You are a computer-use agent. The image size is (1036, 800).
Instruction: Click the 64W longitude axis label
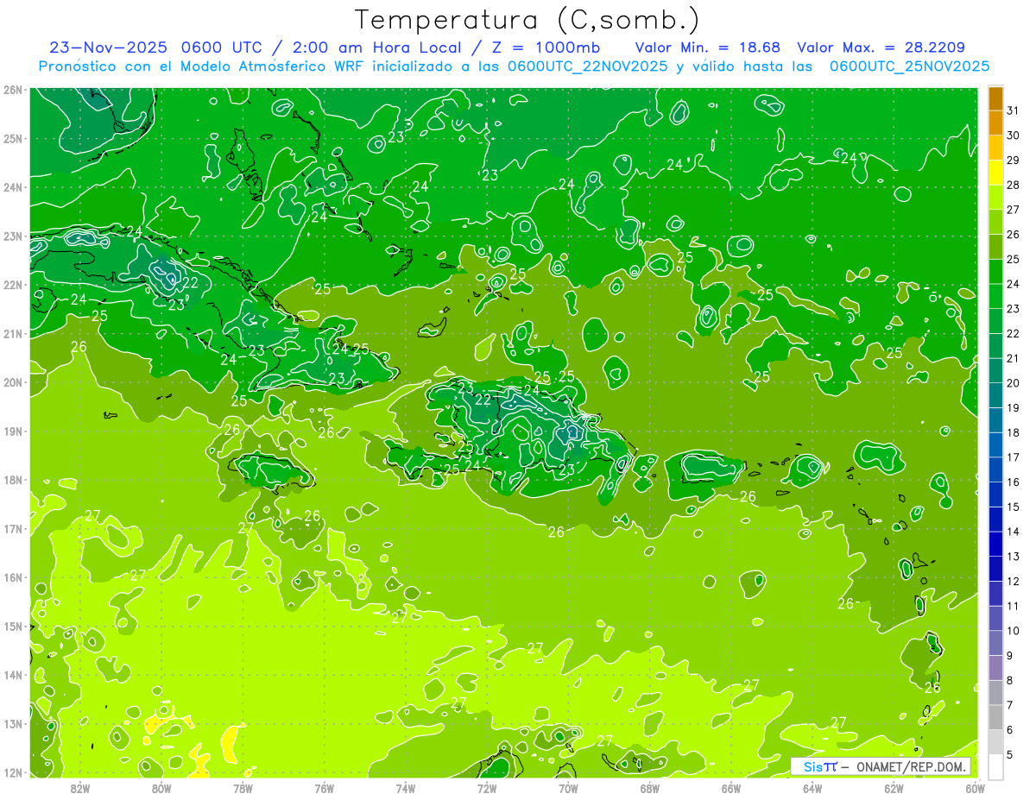812,787
